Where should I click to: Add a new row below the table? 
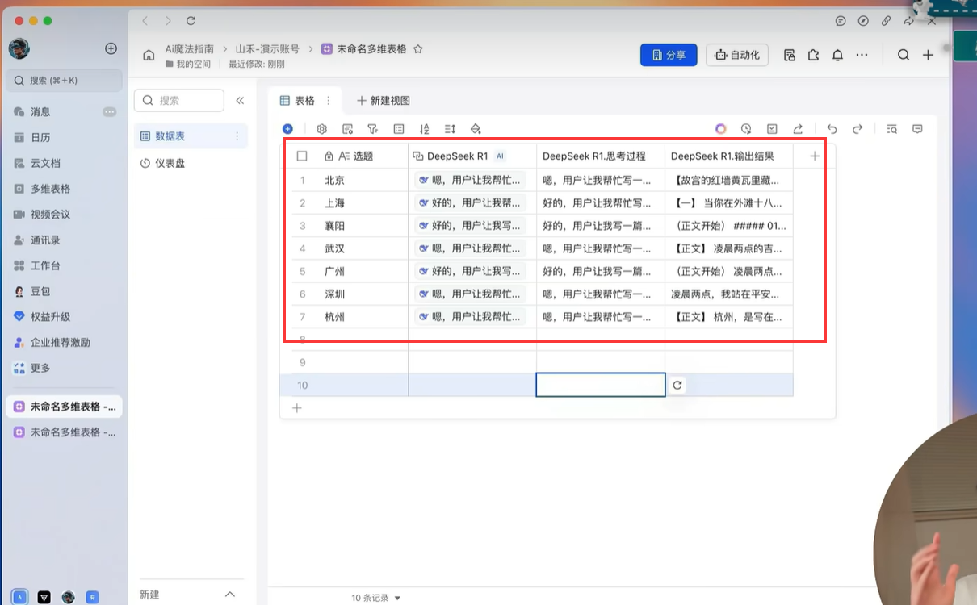coord(296,408)
